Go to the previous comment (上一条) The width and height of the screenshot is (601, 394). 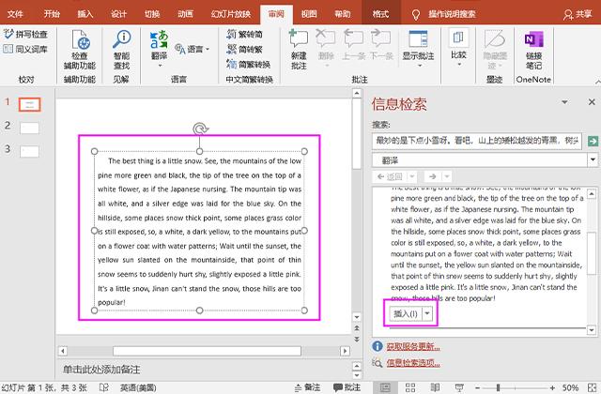coord(353,45)
